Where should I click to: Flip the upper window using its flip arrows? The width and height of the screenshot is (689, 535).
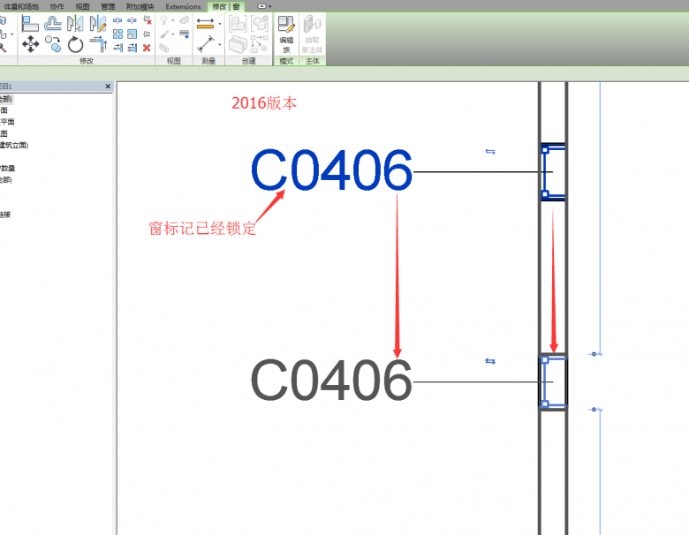(490, 151)
